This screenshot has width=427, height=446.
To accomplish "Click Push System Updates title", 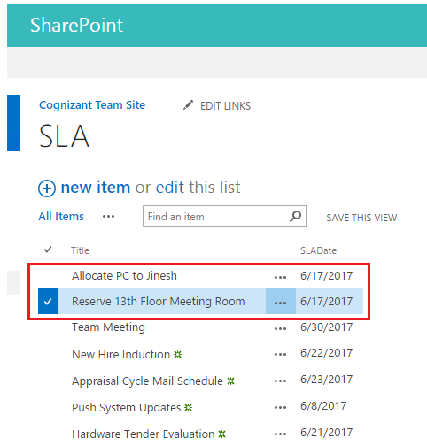I will pos(127,407).
